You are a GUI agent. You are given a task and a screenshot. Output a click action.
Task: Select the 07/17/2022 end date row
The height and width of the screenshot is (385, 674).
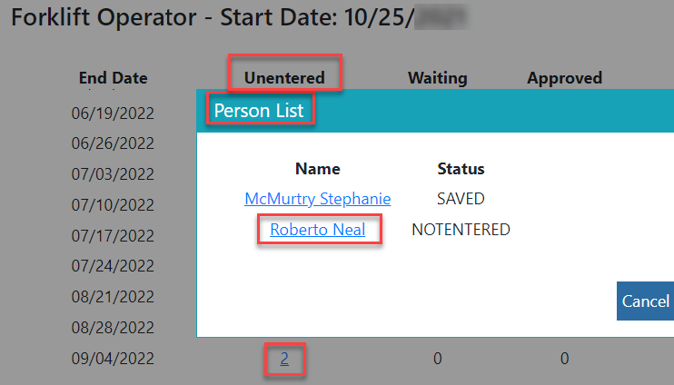(x=113, y=236)
